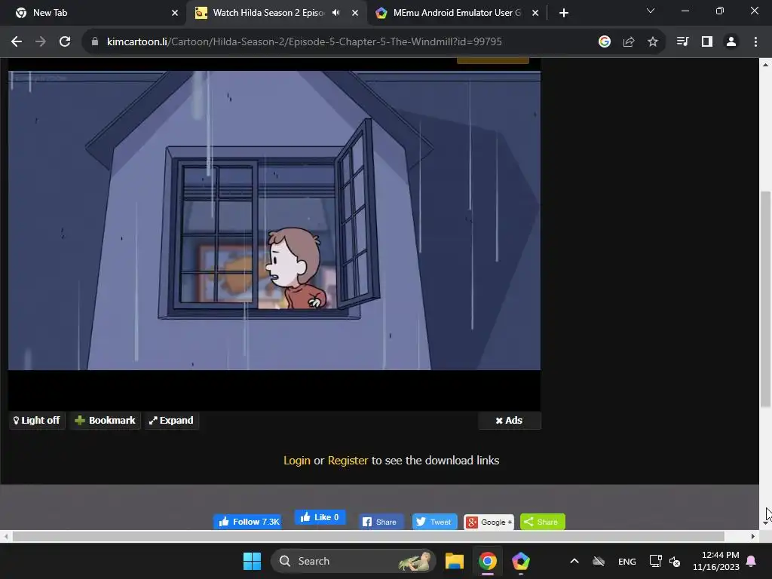The height and width of the screenshot is (579, 772).
Task: Open a new browser tab
Action: pyautogui.click(x=564, y=13)
